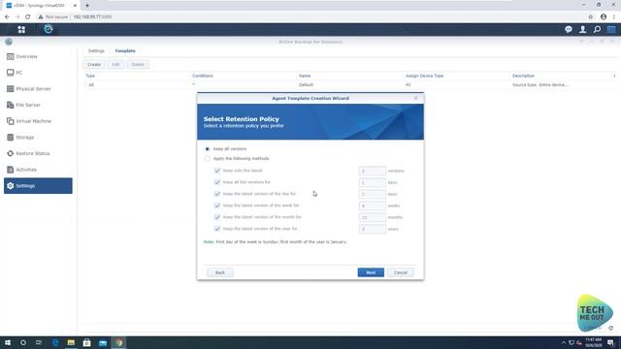This screenshot has width=621, height=349.
Task: Open Cortana search circle on taskbar
Action: tap(23, 342)
